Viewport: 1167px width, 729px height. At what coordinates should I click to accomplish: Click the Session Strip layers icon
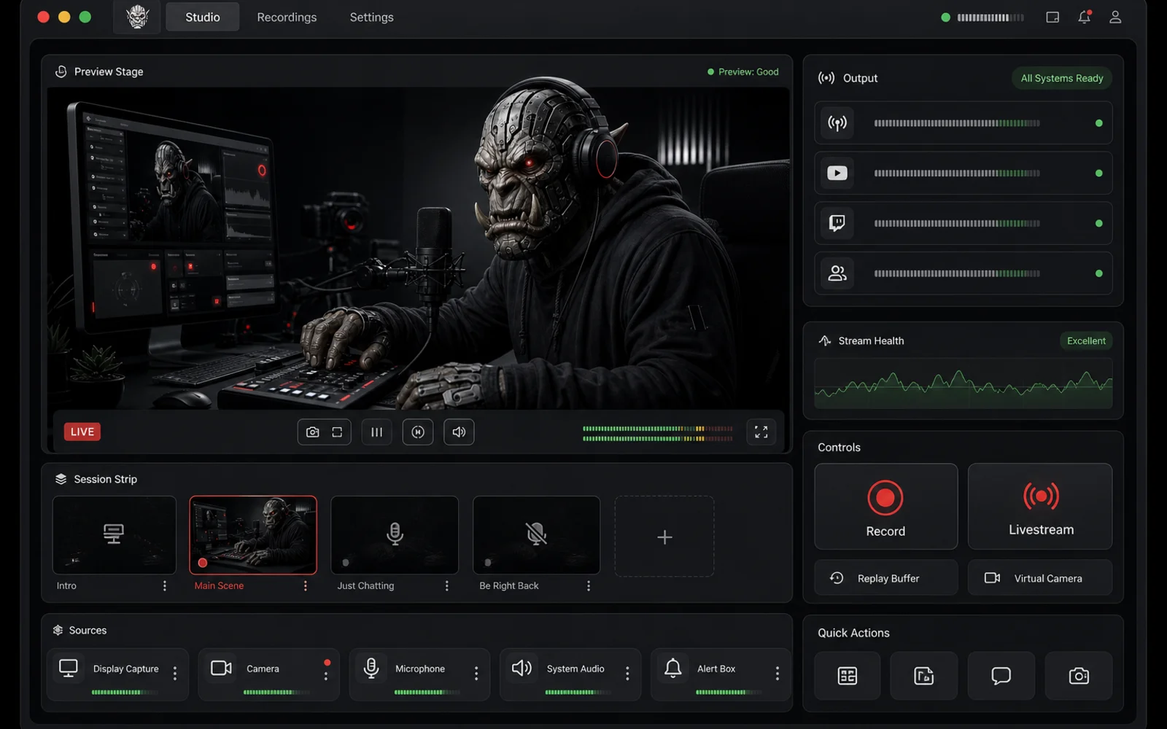61,479
